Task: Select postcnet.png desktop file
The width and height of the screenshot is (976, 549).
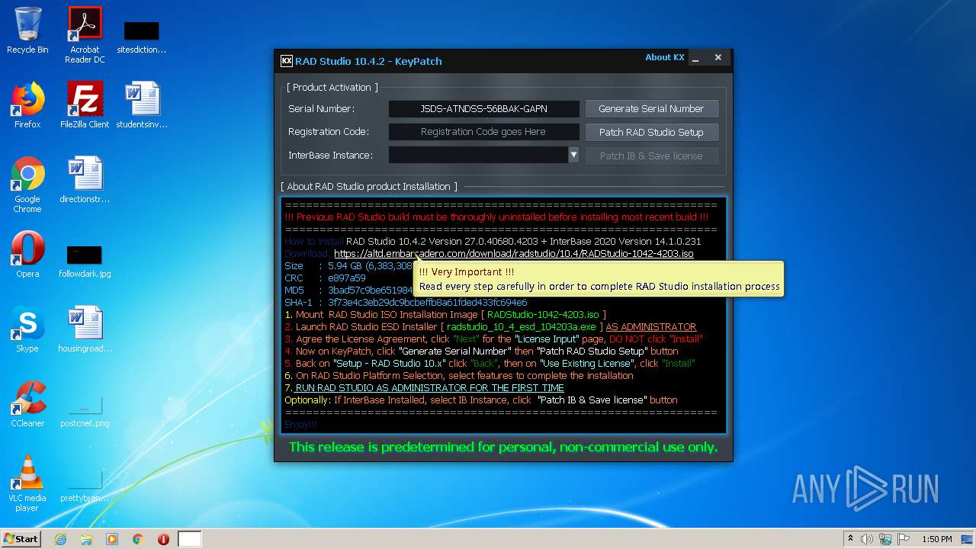Action: tap(85, 410)
